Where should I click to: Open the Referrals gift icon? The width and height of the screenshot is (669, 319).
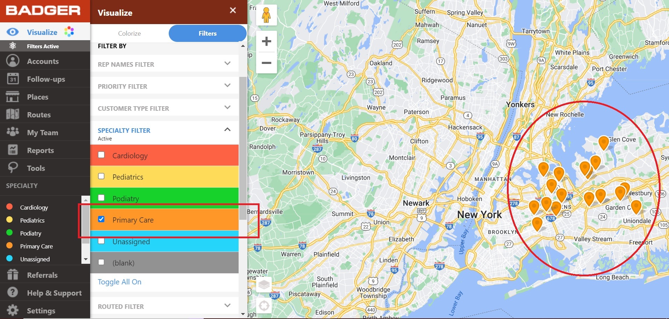pyautogui.click(x=13, y=275)
